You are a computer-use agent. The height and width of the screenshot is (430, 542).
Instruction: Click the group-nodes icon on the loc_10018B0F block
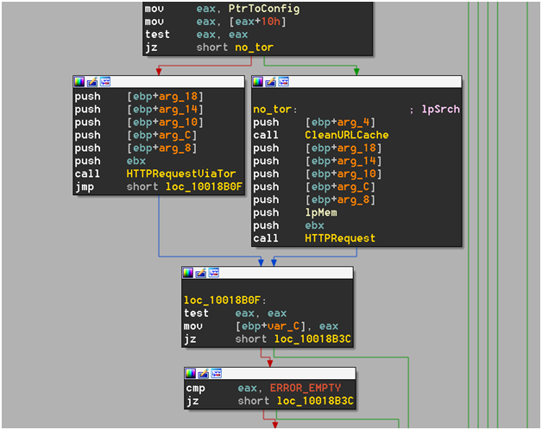click(214, 273)
